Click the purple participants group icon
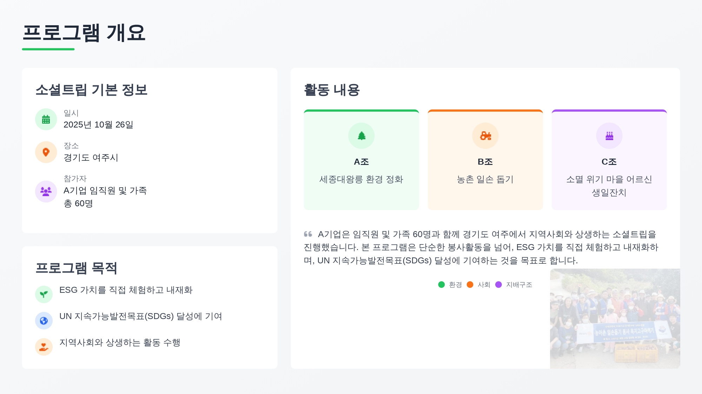 coord(46,191)
